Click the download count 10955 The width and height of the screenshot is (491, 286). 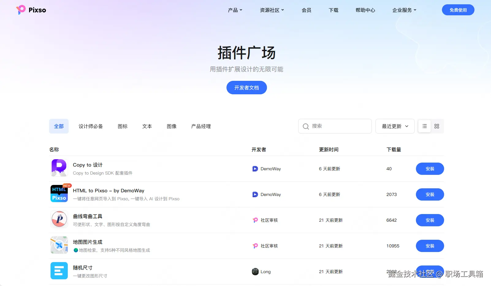pyautogui.click(x=393, y=246)
